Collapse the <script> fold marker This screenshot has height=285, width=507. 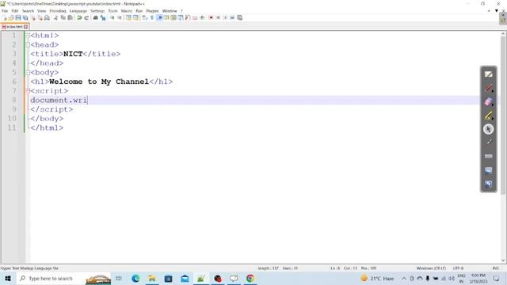click(x=28, y=91)
